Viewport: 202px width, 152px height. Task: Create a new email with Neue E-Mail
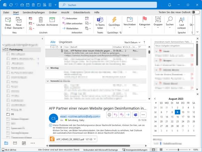pyautogui.click(x=8, y=23)
